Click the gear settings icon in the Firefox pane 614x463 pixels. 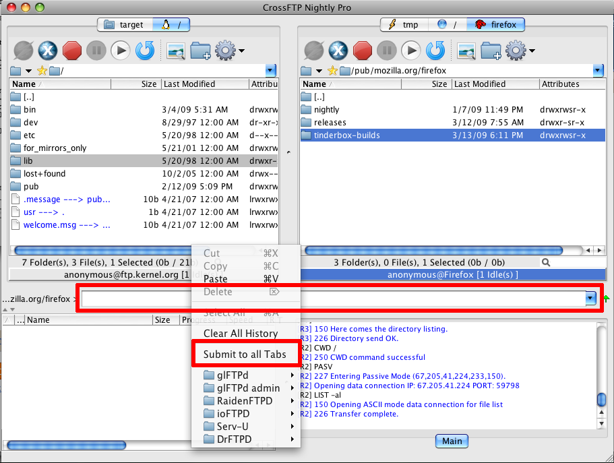(x=516, y=51)
